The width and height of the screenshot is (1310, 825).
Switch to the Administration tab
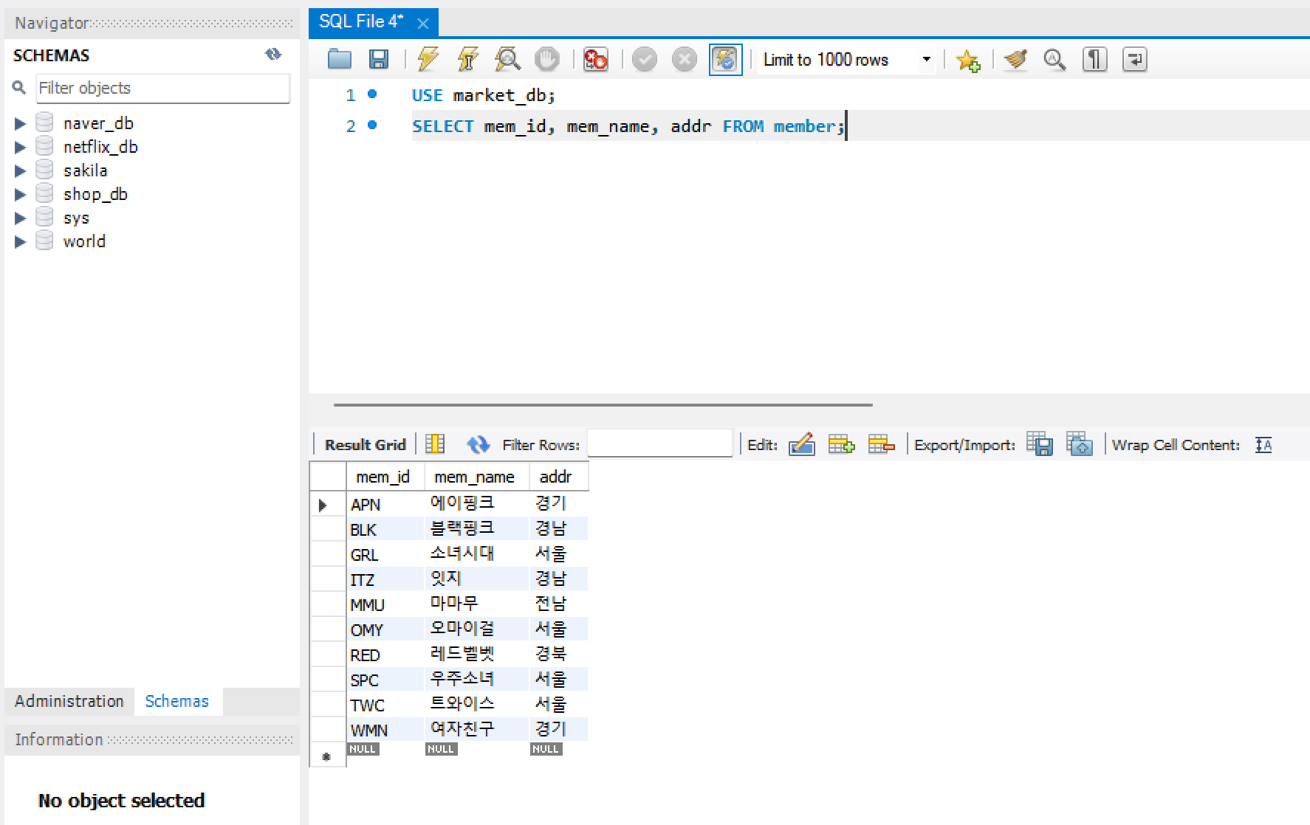69,701
